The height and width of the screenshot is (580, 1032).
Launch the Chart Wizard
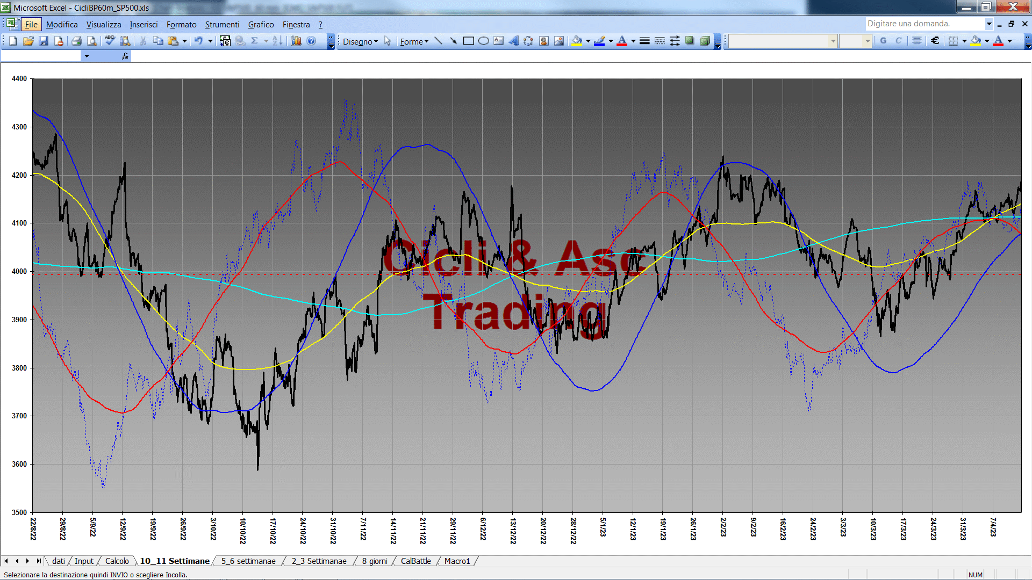[296, 41]
